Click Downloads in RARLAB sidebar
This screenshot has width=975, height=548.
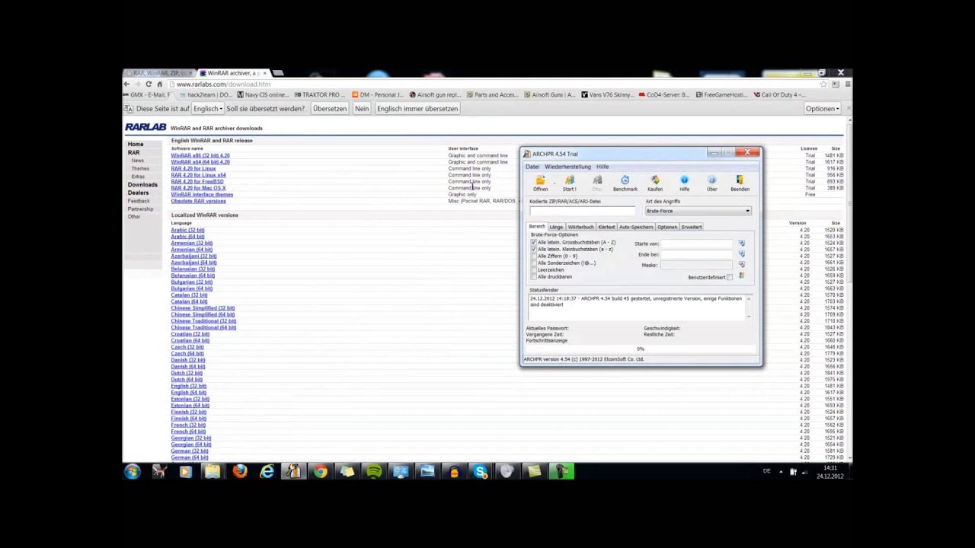pyautogui.click(x=142, y=185)
